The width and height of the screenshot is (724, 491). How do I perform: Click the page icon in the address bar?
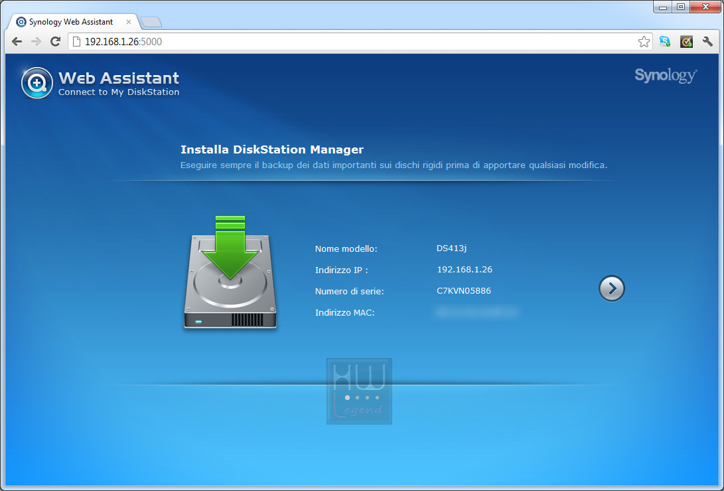(77, 42)
